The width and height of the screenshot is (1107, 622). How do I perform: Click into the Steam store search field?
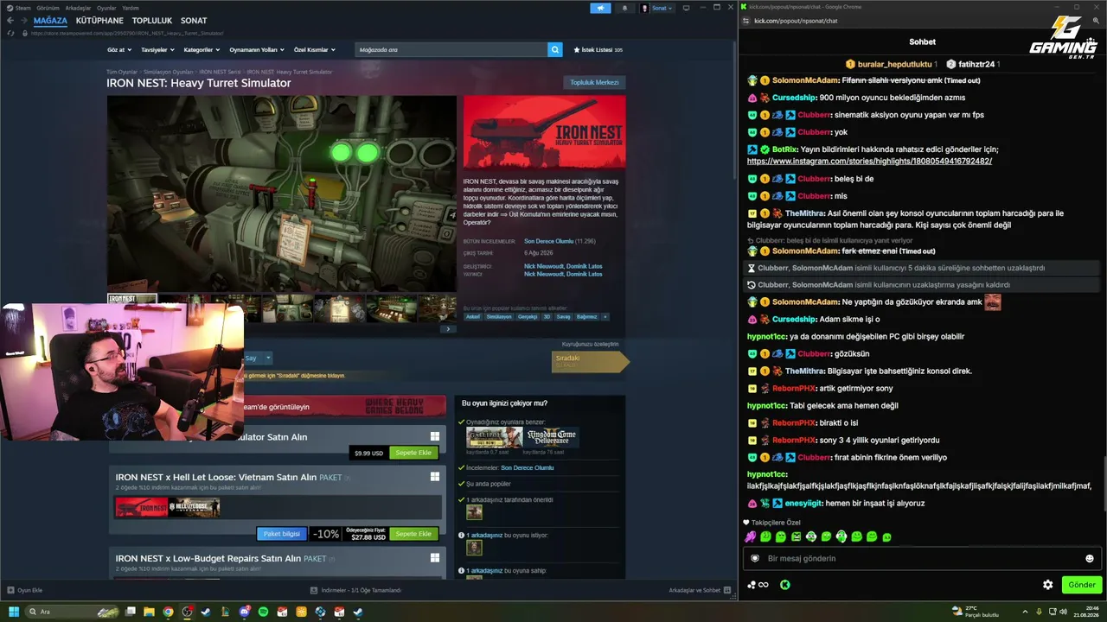(451, 50)
